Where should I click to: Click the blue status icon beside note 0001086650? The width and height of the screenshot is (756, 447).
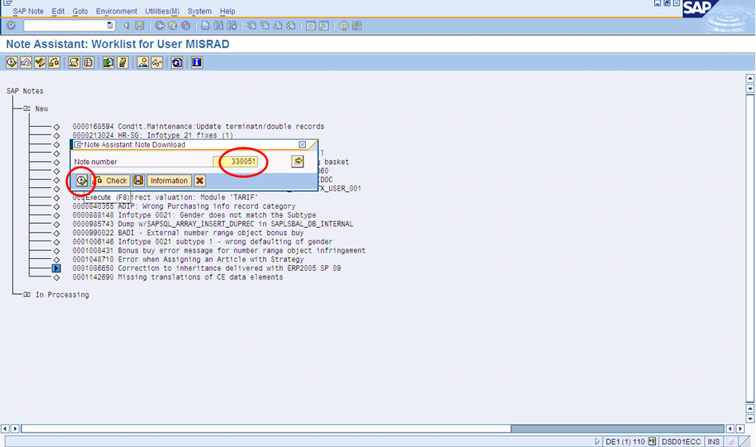pos(57,268)
